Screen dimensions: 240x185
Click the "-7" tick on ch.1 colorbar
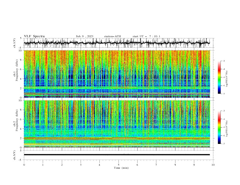[x=223, y=94]
